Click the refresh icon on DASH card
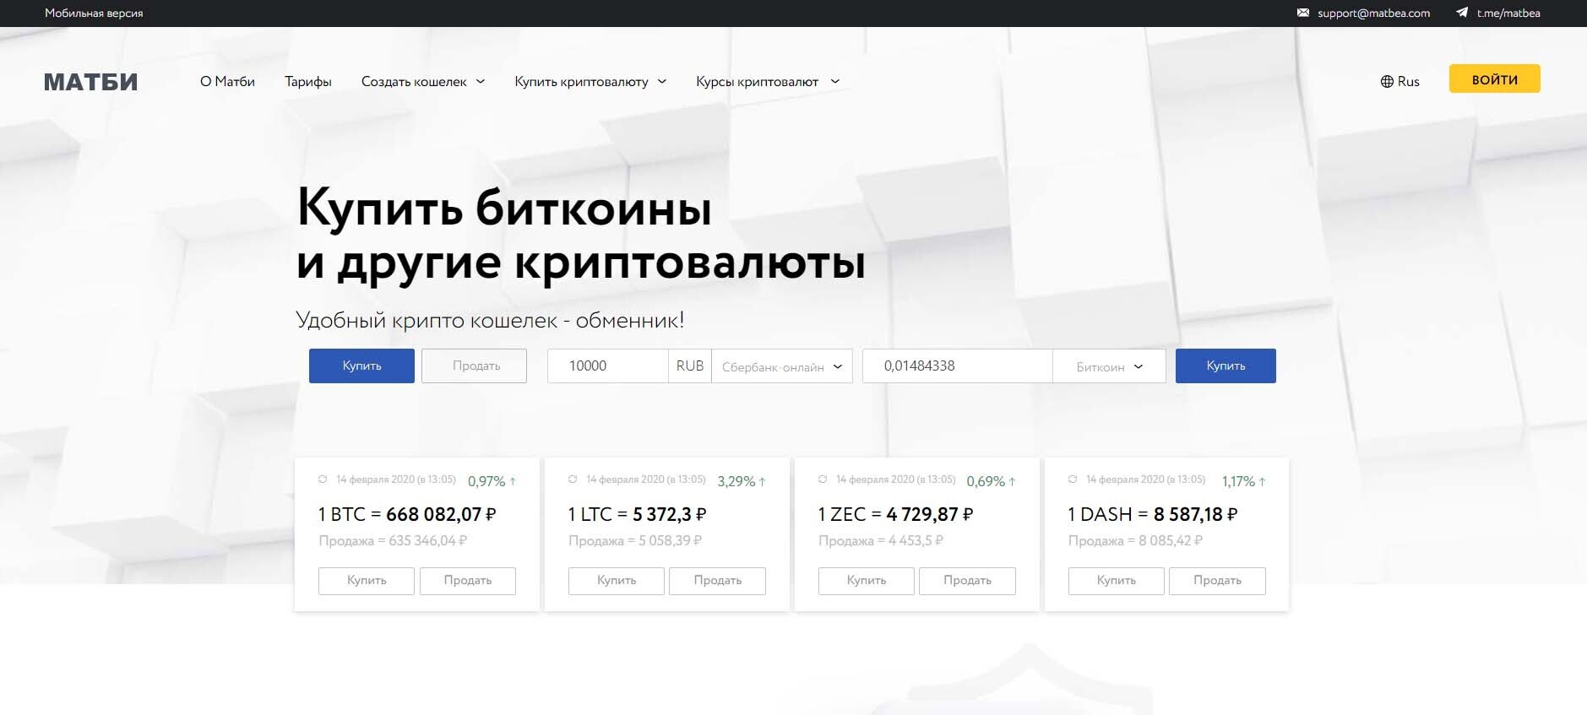 (x=1073, y=479)
